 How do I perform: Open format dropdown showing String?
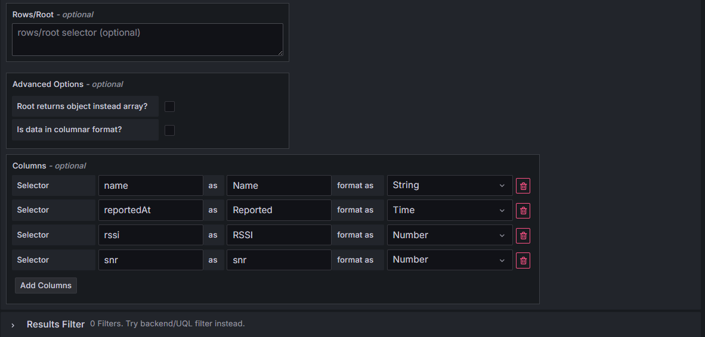pyautogui.click(x=449, y=186)
